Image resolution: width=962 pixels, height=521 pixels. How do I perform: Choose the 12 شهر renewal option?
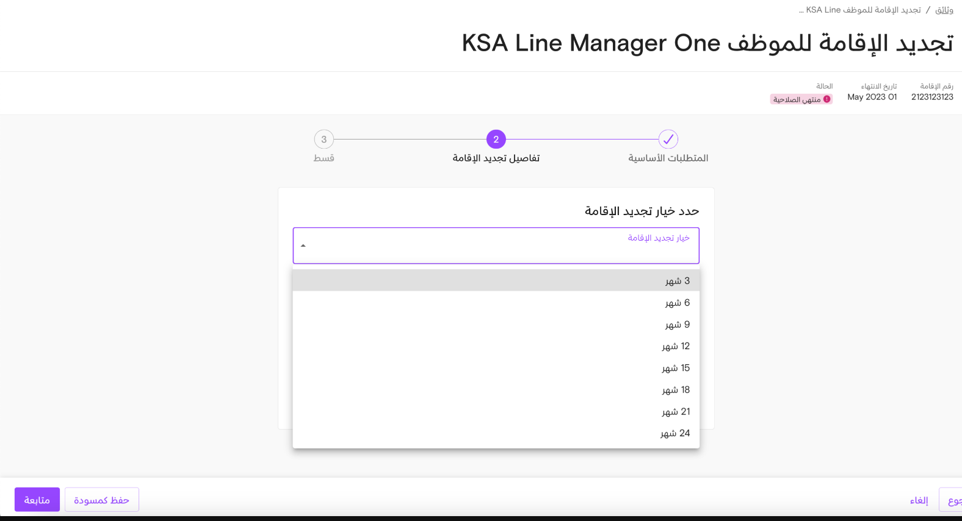pyautogui.click(x=496, y=346)
